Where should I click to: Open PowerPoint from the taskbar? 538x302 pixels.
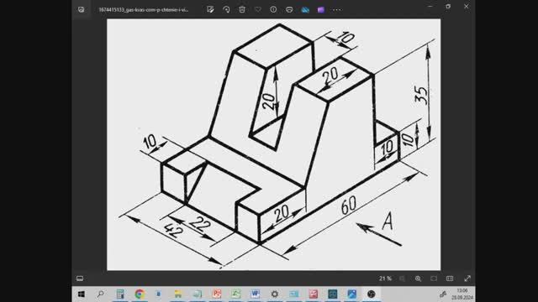click(217, 294)
